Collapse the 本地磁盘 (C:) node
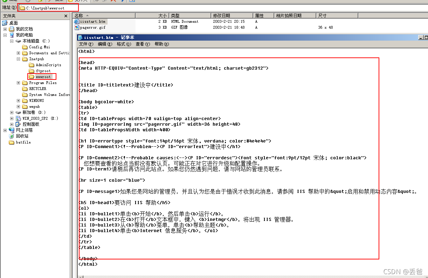The image size is (428, 278). 12,41
